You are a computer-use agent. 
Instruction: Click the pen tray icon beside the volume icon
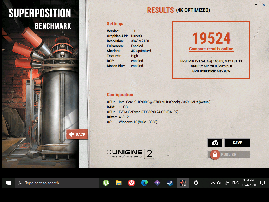(227, 183)
